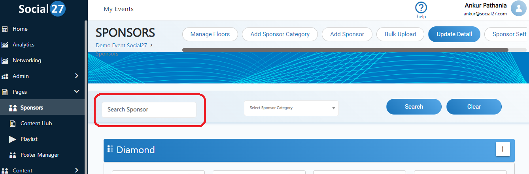
Task: Click the horizontal scrollbar under the toolbar buttons
Action: pyautogui.click(x=345, y=50)
